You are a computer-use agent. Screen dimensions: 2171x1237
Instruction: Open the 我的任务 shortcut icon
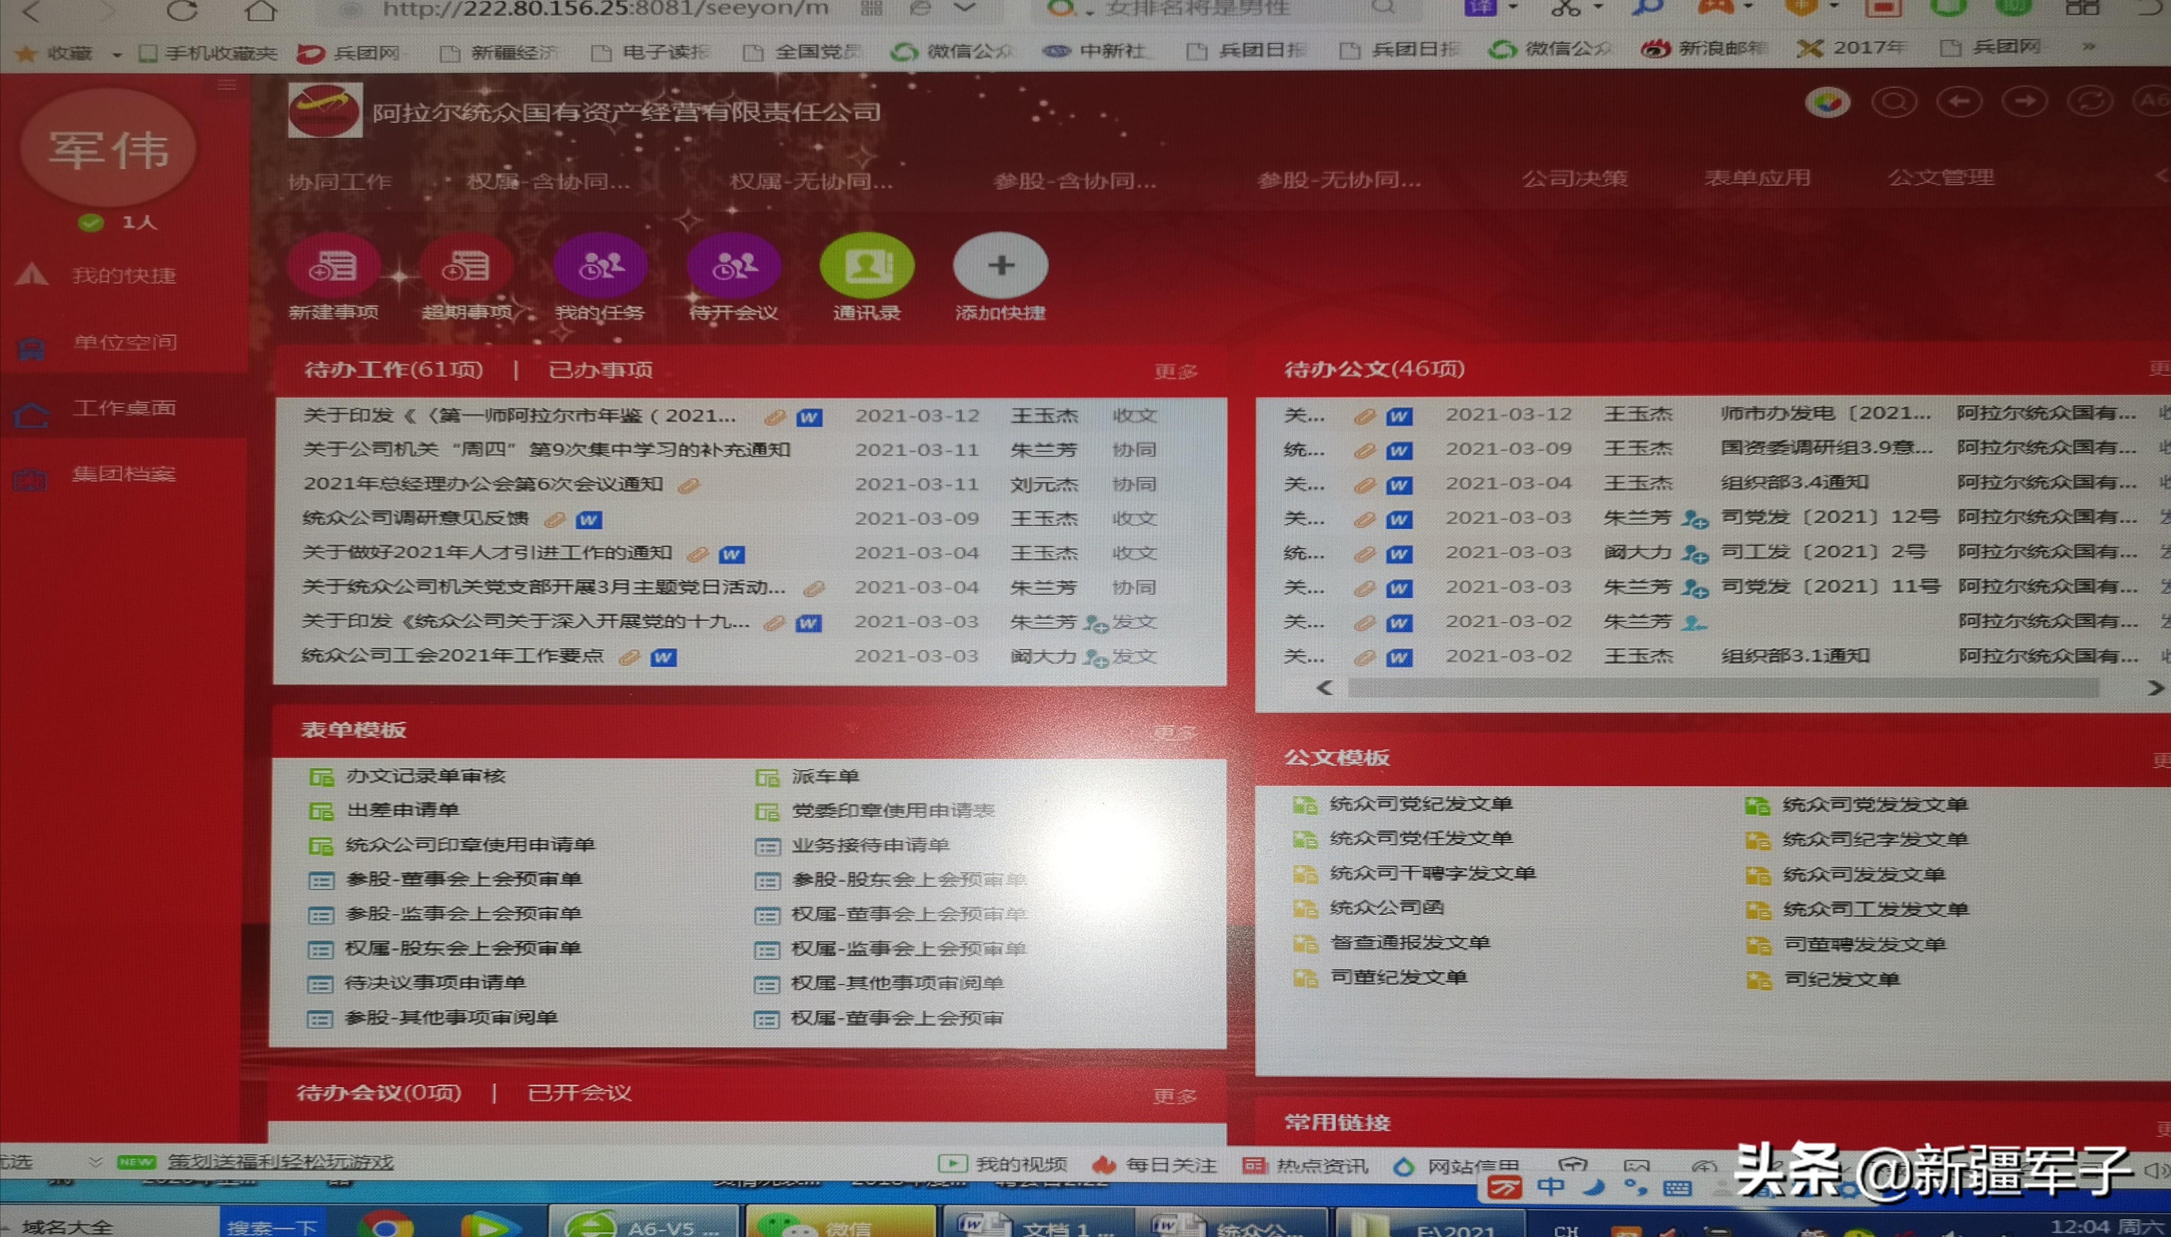coord(600,266)
